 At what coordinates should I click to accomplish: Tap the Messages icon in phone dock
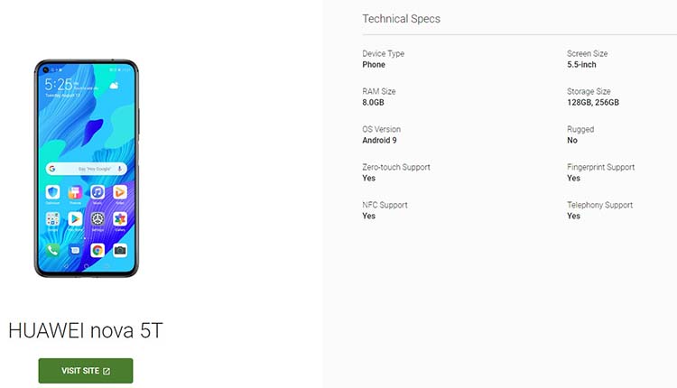75,250
